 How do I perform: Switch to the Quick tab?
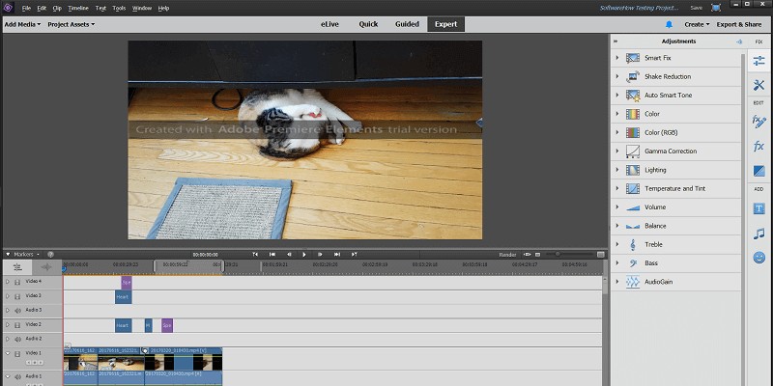coord(368,24)
